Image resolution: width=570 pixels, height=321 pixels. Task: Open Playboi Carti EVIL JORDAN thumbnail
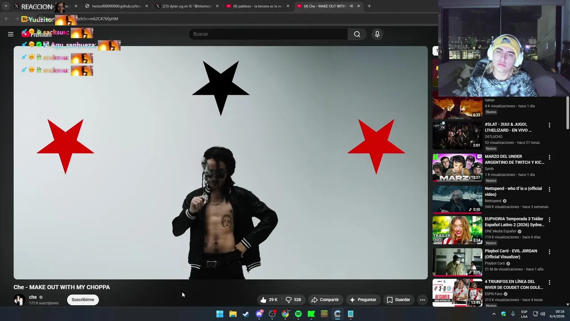457,262
